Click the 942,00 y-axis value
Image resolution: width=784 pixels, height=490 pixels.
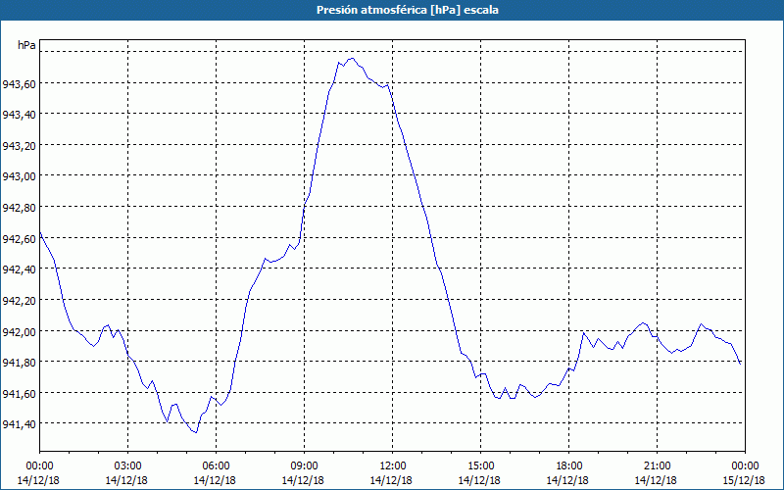(19, 332)
